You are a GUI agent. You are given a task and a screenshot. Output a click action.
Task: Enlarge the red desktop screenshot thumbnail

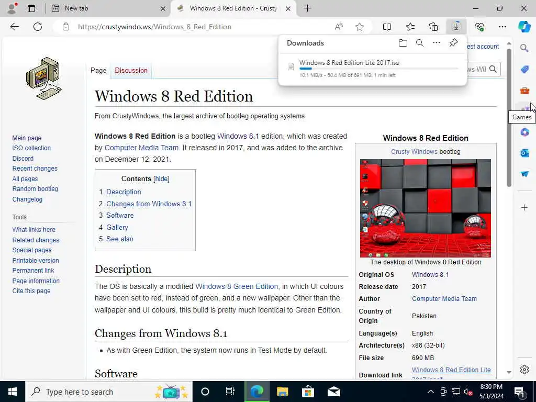(x=425, y=208)
